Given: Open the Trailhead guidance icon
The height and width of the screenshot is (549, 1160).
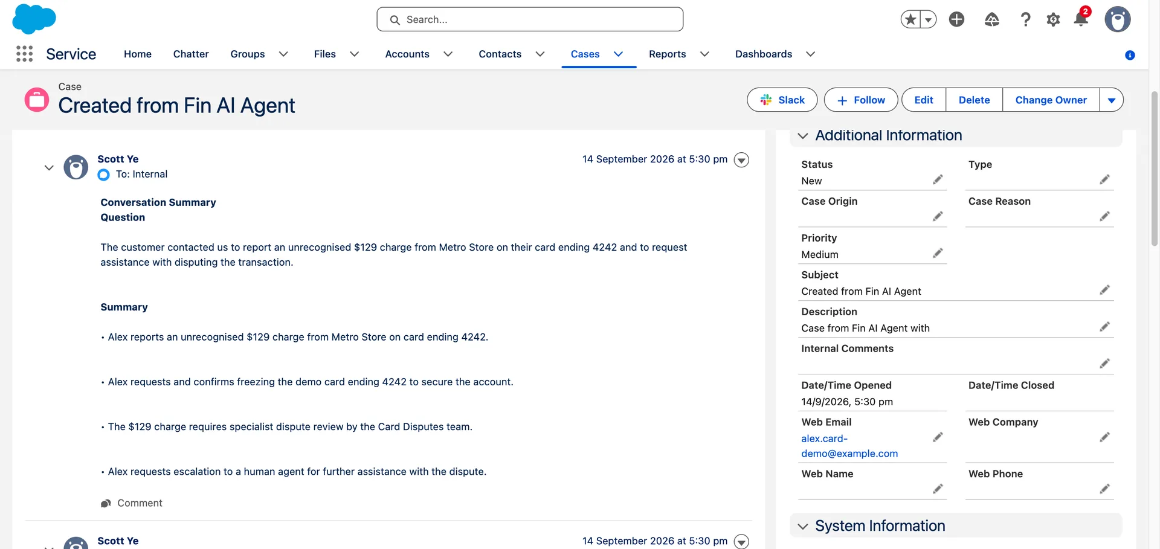Looking at the screenshot, I should (x=992, y=19).
